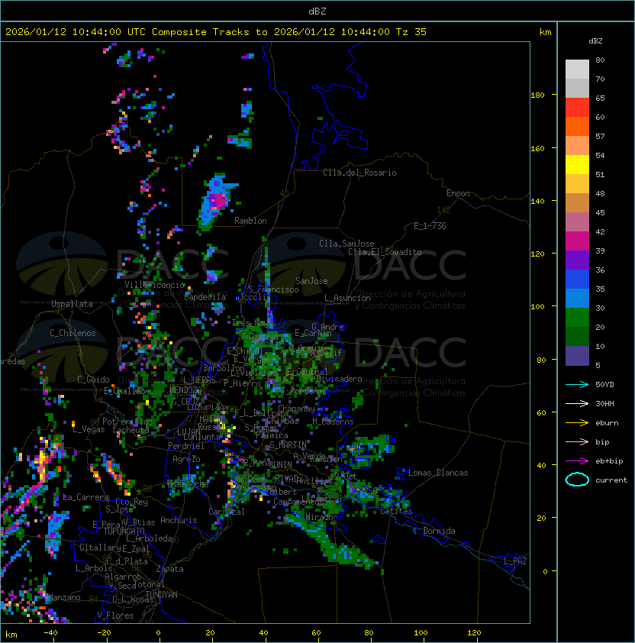Click the '180' km tick on right axis

tap(537, 95)
